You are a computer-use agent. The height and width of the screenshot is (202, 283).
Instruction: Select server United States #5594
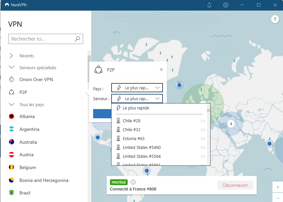(x=159, y=156)
